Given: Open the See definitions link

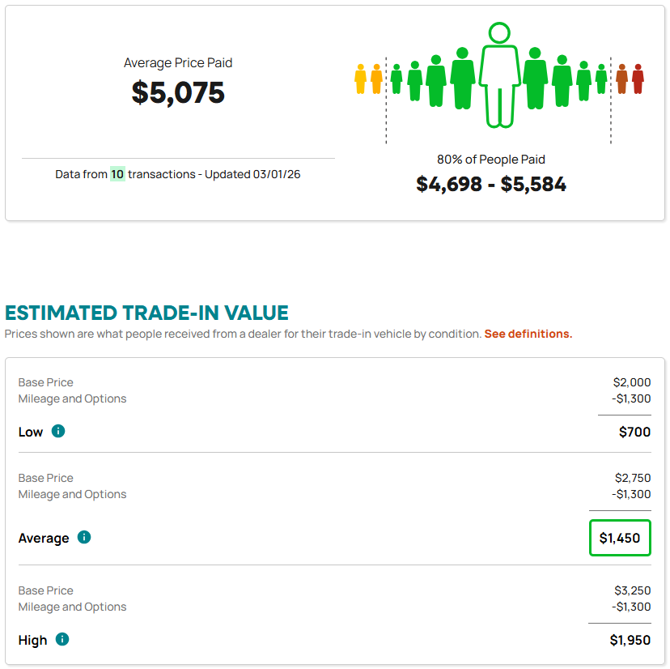Looking at the screenshot, I should (528, 334).
